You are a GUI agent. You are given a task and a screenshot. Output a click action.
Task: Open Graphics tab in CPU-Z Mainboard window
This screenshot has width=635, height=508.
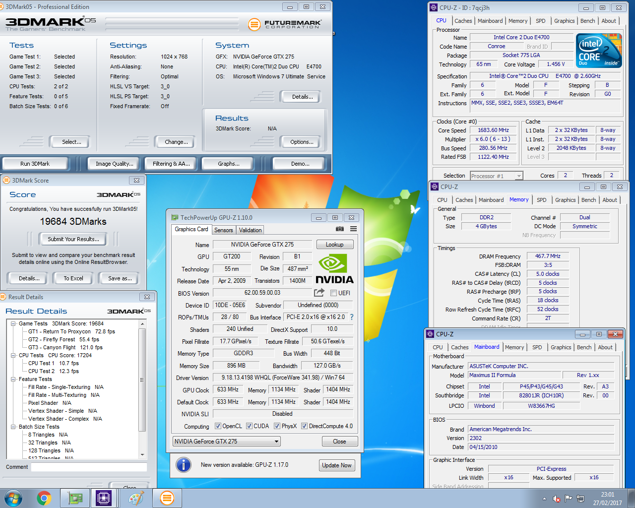tap(561, 347)
